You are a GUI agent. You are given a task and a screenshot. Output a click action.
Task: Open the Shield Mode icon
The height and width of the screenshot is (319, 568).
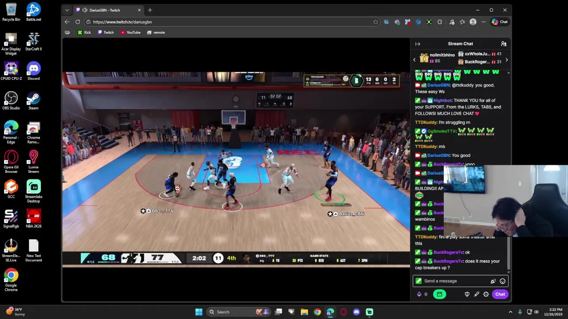click(x=467, y=294)
